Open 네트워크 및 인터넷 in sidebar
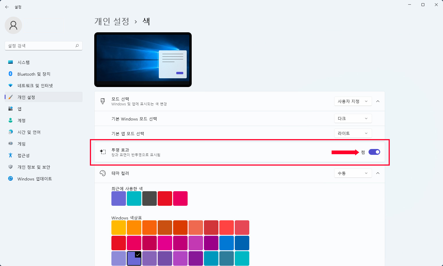The width and height of the screenshot is (443, 266). click(x=44, y=86)
